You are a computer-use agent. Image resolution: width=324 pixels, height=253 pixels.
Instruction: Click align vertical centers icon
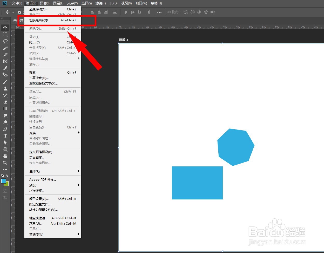pyautogui.click(x=133, y=12)
